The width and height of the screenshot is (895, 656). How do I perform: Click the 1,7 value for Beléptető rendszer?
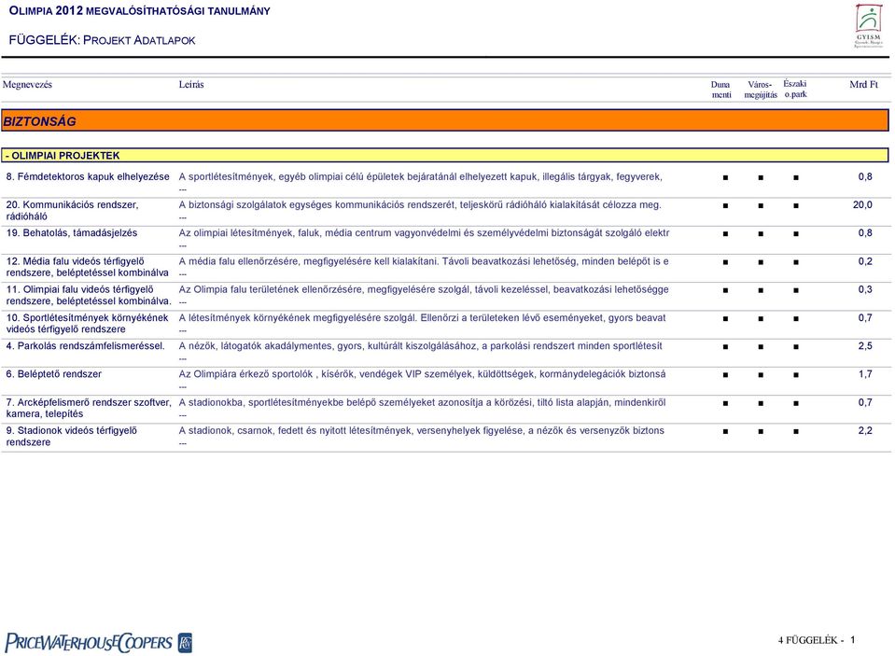[865, 374]
